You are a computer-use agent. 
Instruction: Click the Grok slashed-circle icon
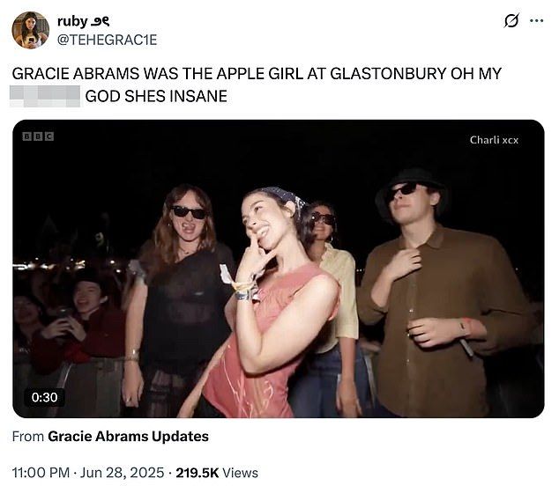pos(511,20)
